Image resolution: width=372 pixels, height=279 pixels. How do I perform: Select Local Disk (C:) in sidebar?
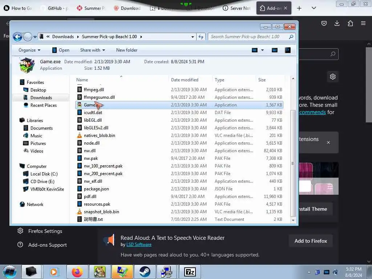pos(41,174)
